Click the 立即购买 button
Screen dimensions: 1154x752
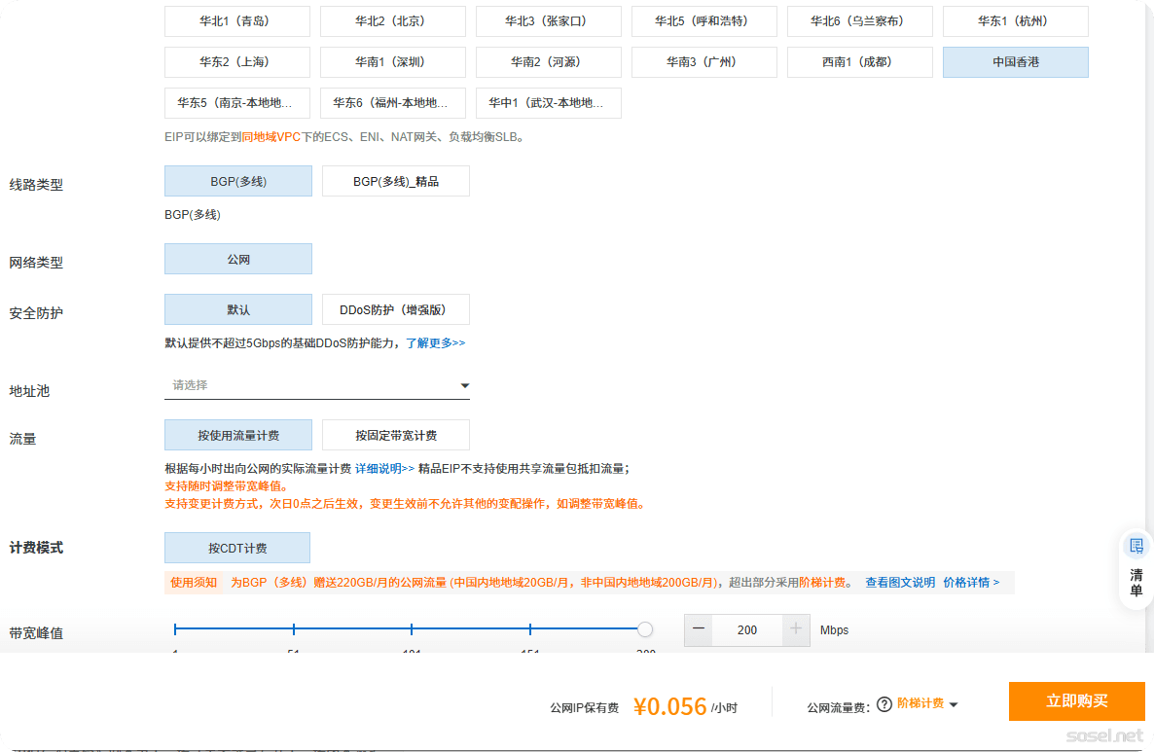tap(1076, 701)
